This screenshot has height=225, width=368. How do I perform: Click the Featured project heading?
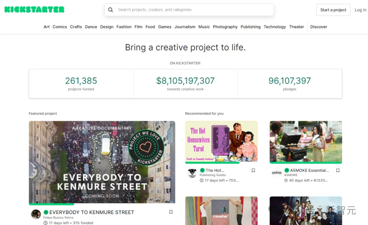pos(43,114)
